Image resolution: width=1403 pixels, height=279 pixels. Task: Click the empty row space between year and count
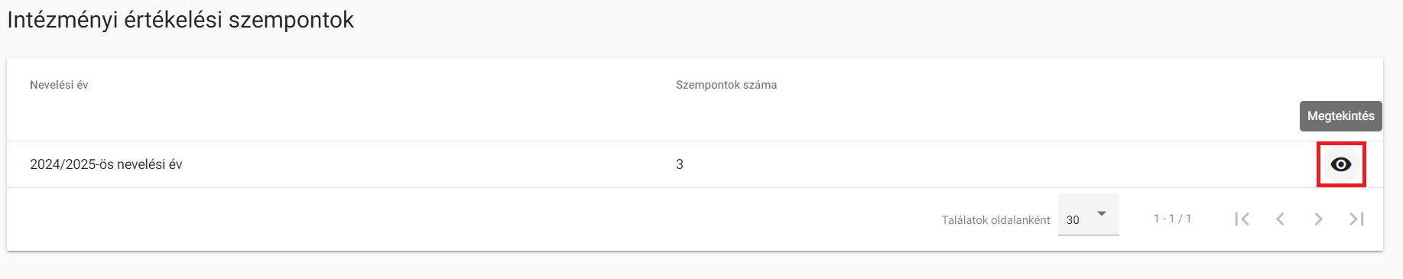click(428, 164)
